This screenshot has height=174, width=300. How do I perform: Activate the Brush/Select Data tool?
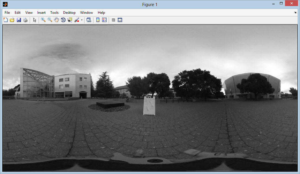tap(77, 20)
